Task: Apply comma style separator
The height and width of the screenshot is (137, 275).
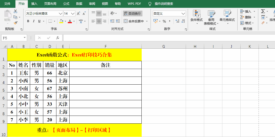Action: (x=170, y=21)
